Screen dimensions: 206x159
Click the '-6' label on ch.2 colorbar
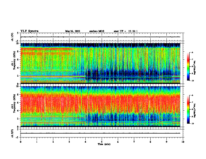tap(192, 95)
